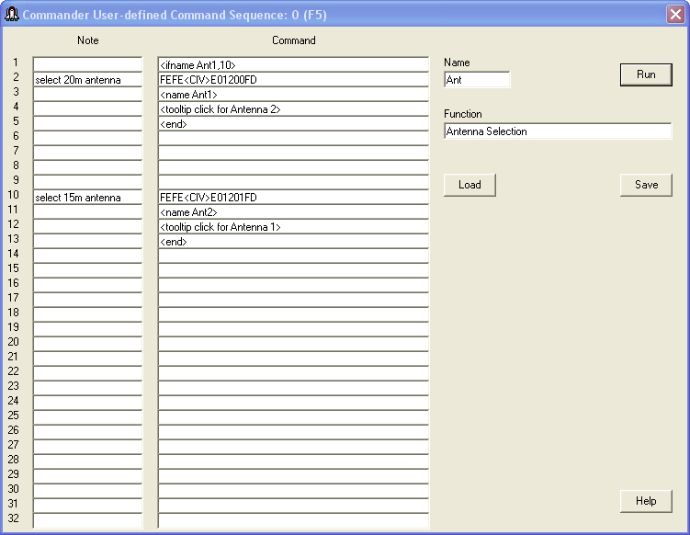The height and width of the screenshot is (535, 690).
Task: Edit note 'select 15m antenna'
Action: [87, 198]
